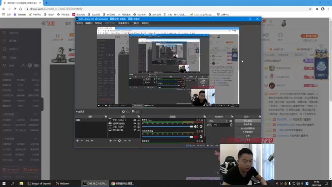The height and width of the screenshot is (187, 332).
Task: Pop out the Scenes dock using its header icon
Action: coord(106,116)
